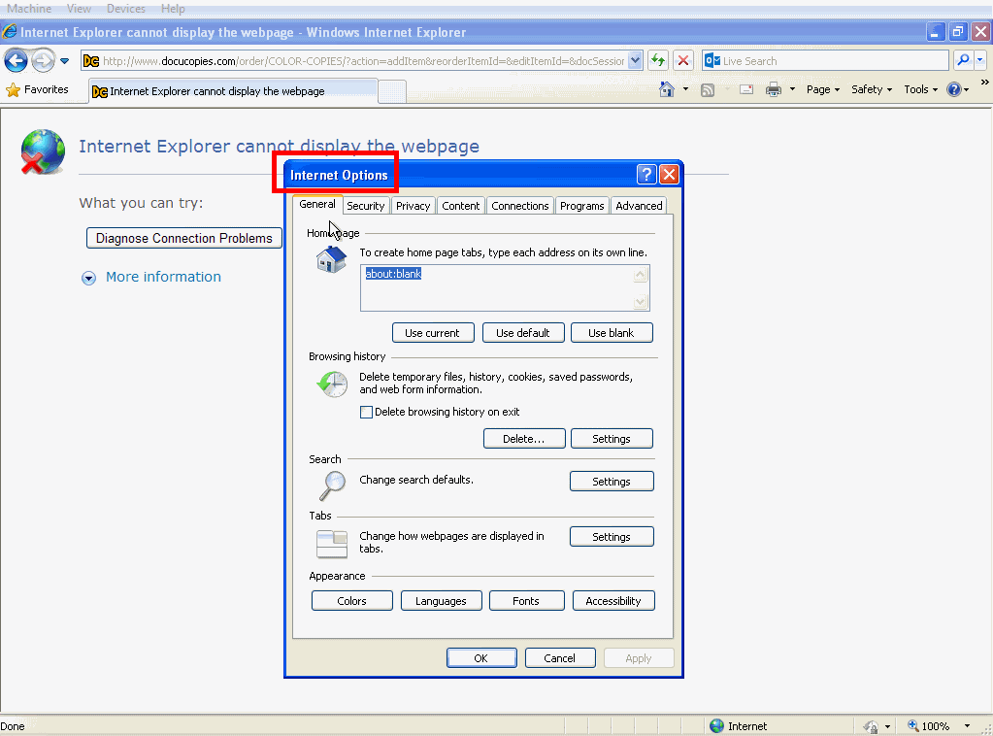Click the Use blank button

pos(612,332)
